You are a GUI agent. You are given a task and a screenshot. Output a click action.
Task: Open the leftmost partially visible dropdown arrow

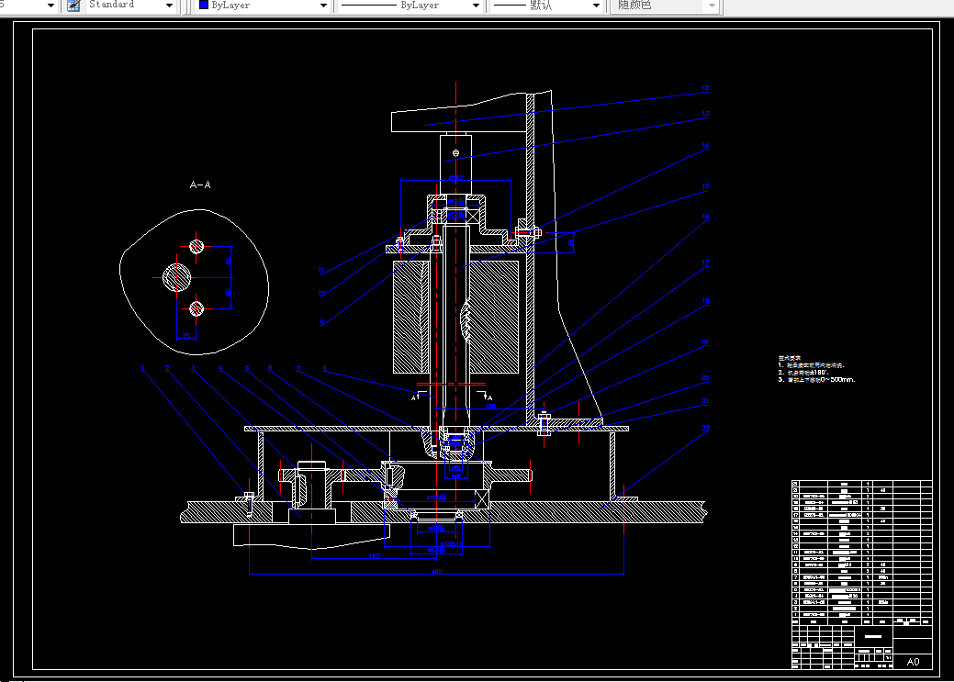[x=51, y=6]
